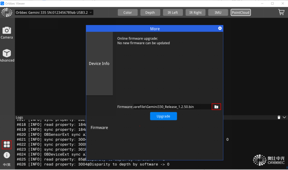Toggle the IR Right stream

(x=195, y=12)
